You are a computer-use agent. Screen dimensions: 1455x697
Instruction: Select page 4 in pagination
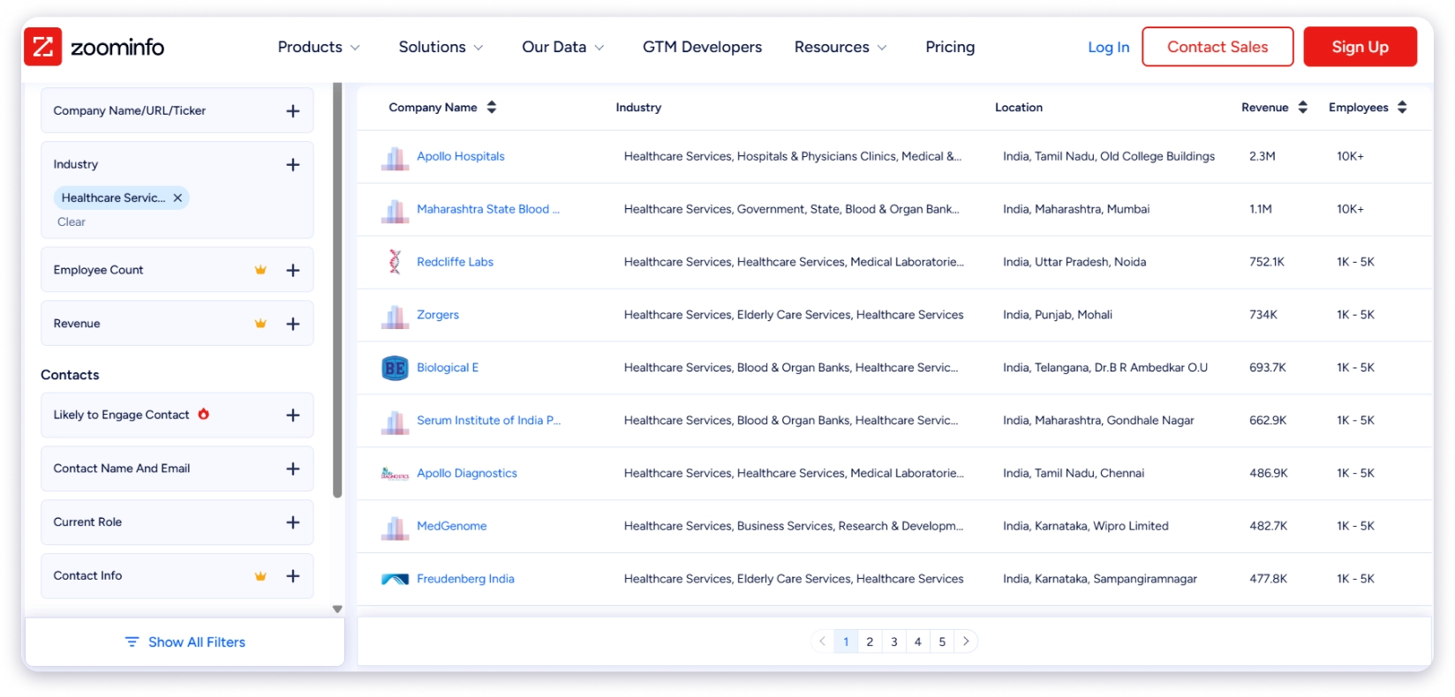[918, 641]
